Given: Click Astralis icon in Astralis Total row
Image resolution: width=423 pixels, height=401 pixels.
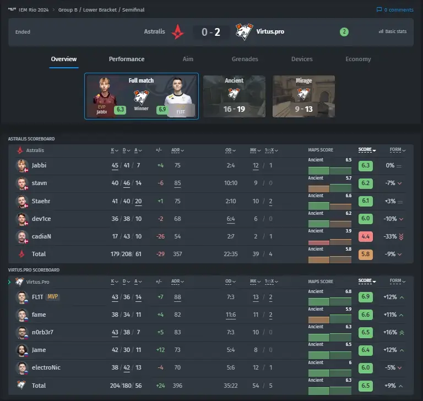Looking at the screenshot, I should tap(21, 254).
